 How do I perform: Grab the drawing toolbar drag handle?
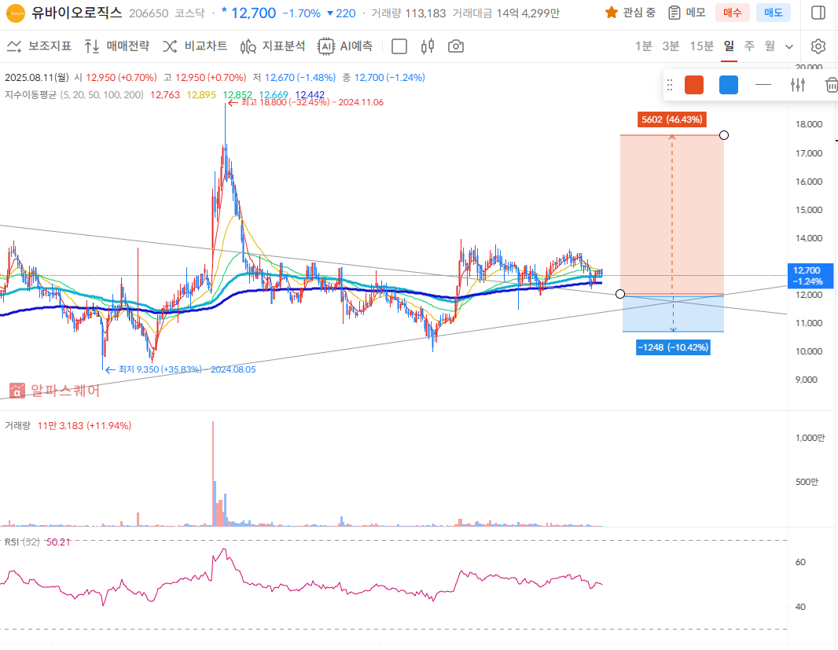[x=670, y=85]
